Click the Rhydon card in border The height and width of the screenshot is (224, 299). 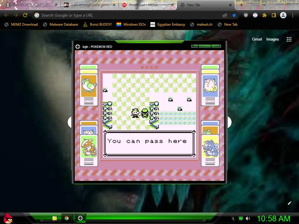210,150
